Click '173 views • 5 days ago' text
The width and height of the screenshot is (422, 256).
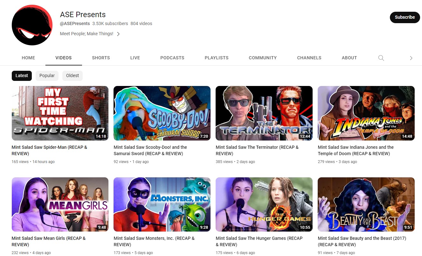(x=133, y=253)
